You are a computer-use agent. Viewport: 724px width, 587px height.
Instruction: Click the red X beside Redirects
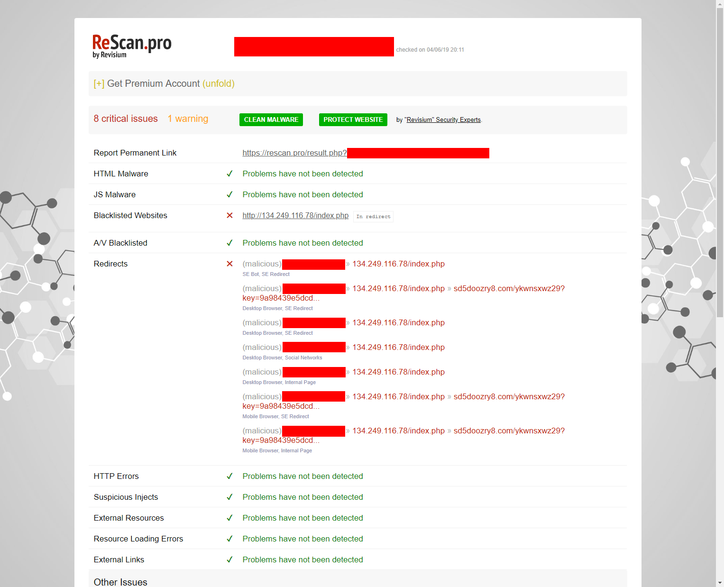pos(229,264)
